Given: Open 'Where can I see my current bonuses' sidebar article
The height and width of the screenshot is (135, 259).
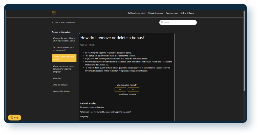Looking at the screenshot, I should (64, 69).
